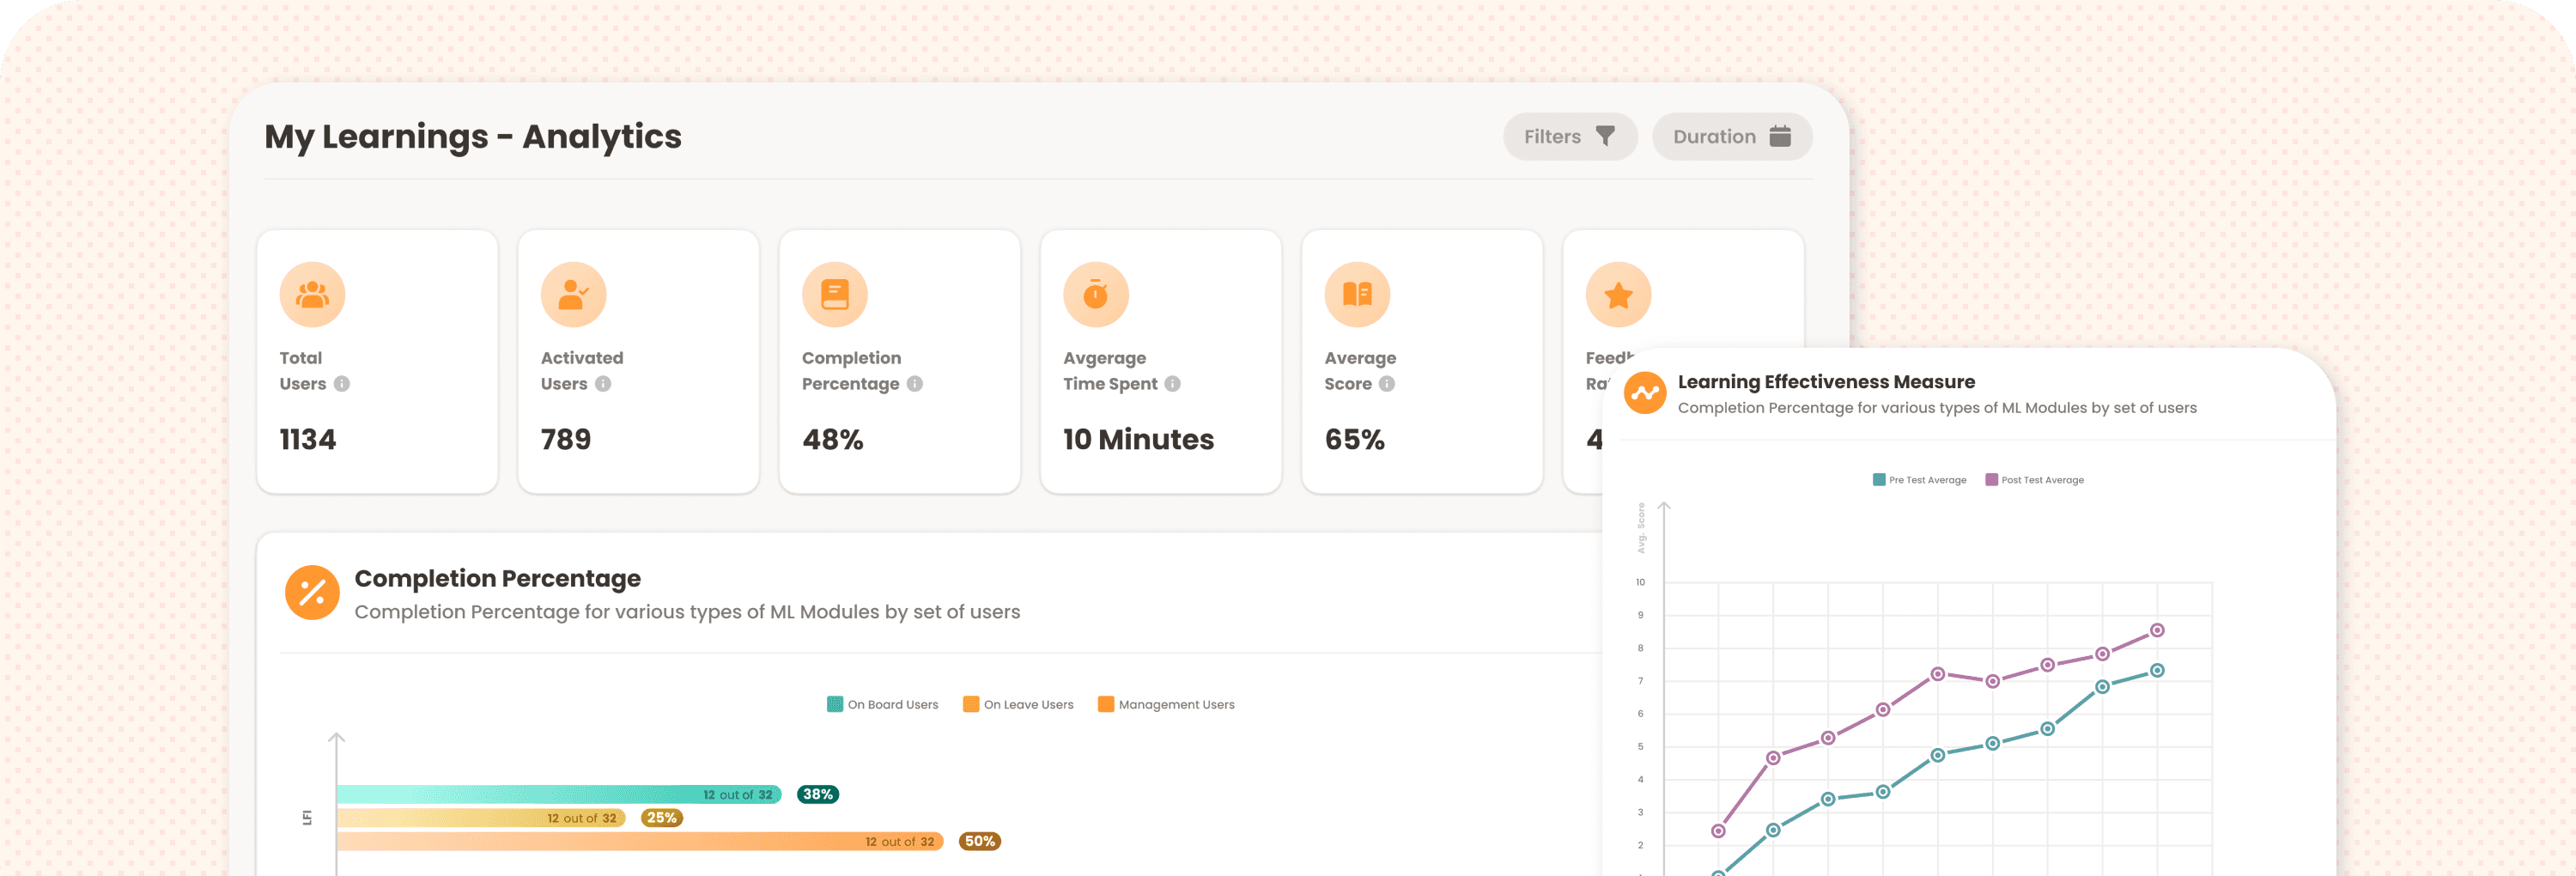Click the Learning Effectiveness Measure heading

coord(1826,382)
